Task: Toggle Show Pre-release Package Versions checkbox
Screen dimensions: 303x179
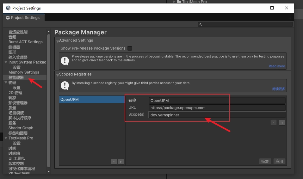Action: [130, 48]
